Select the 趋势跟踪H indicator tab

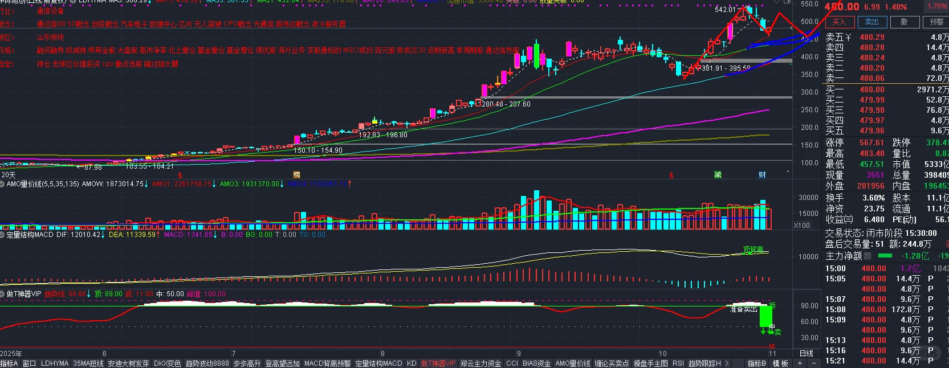click(x=704, y=363)
